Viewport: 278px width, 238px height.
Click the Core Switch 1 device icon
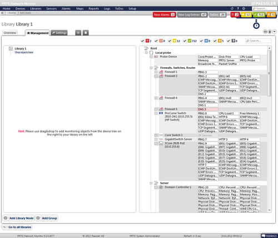[161, 135]
